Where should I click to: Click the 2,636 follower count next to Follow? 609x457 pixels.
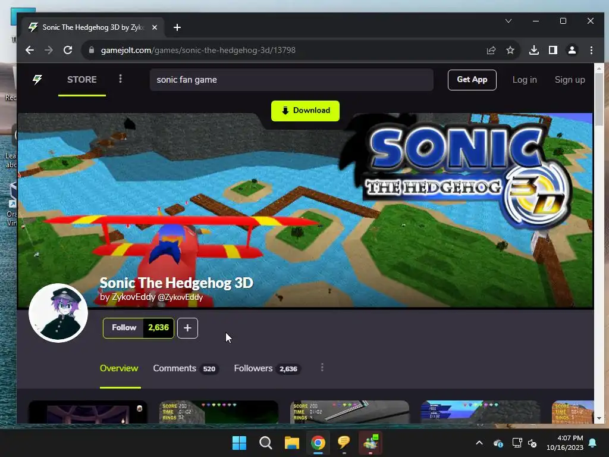point(158,328)
